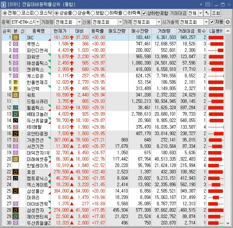The height and width of the screenshot is (228, 233).
Task: Click the 증 badge icon for 루멘스
Action: pos(16,44)
